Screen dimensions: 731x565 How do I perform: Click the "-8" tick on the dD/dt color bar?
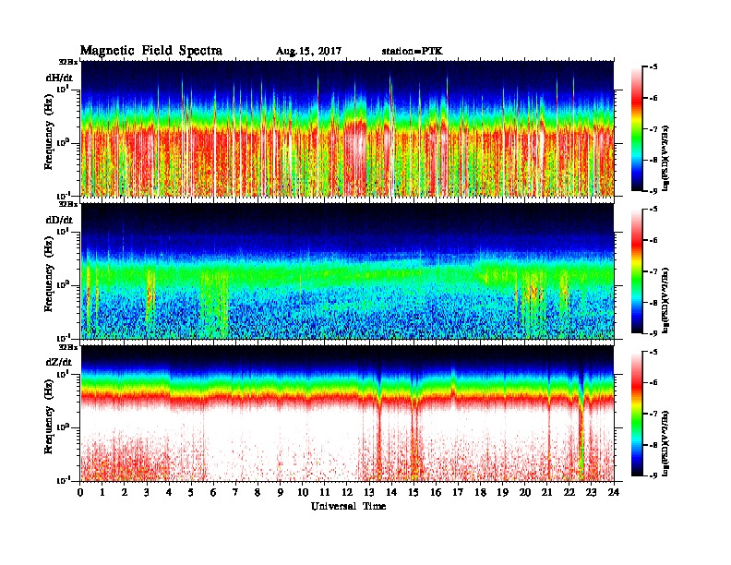[x=653, y=302]
